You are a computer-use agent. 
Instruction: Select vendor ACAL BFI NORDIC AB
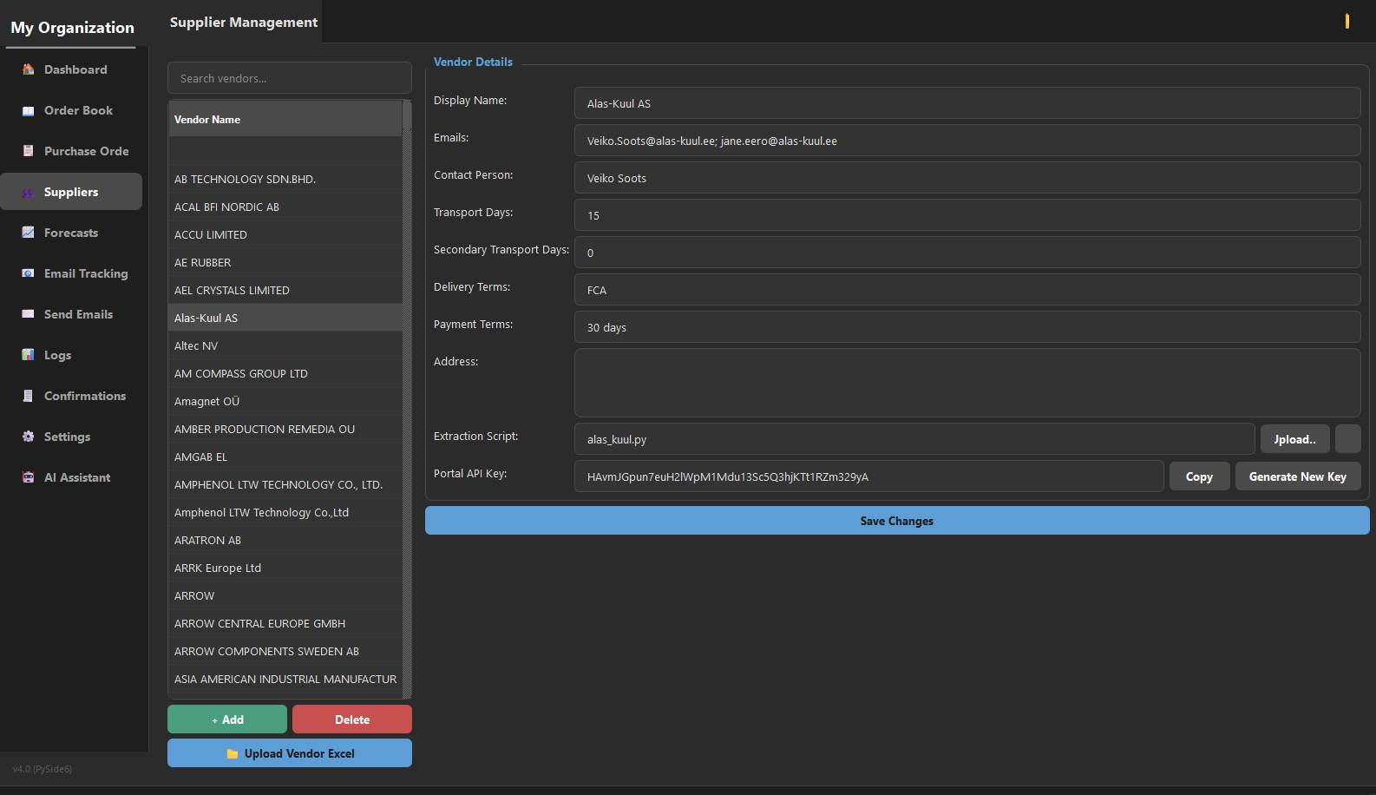(x=285, y=207)
